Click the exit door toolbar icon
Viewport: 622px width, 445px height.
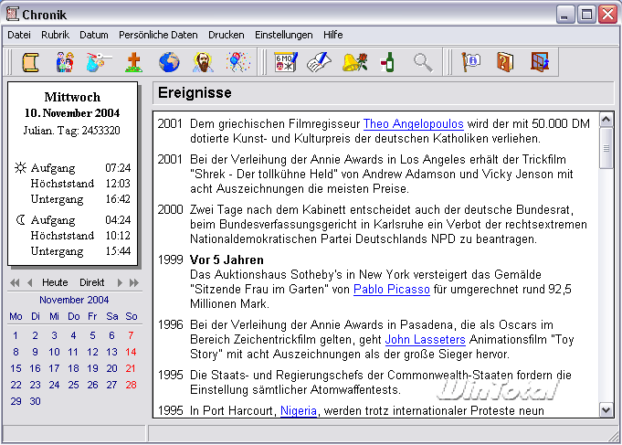click(x=540, y=62)
